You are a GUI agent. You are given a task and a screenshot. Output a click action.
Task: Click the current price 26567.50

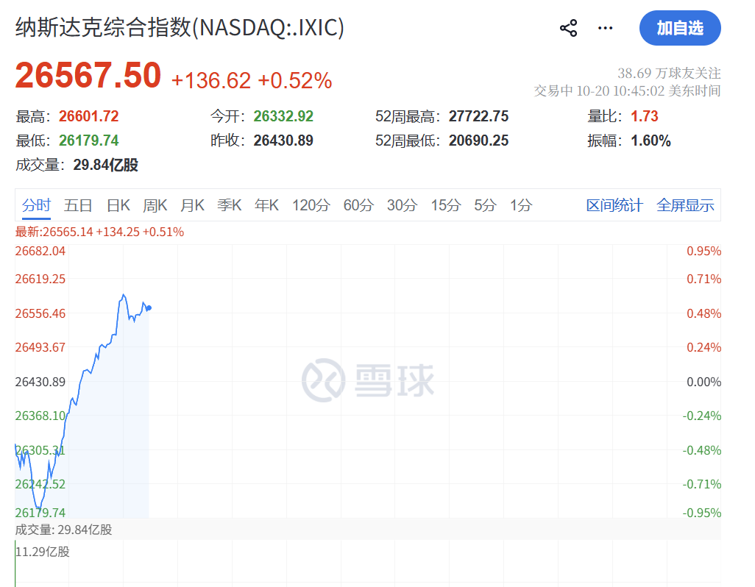coord(88,76)
